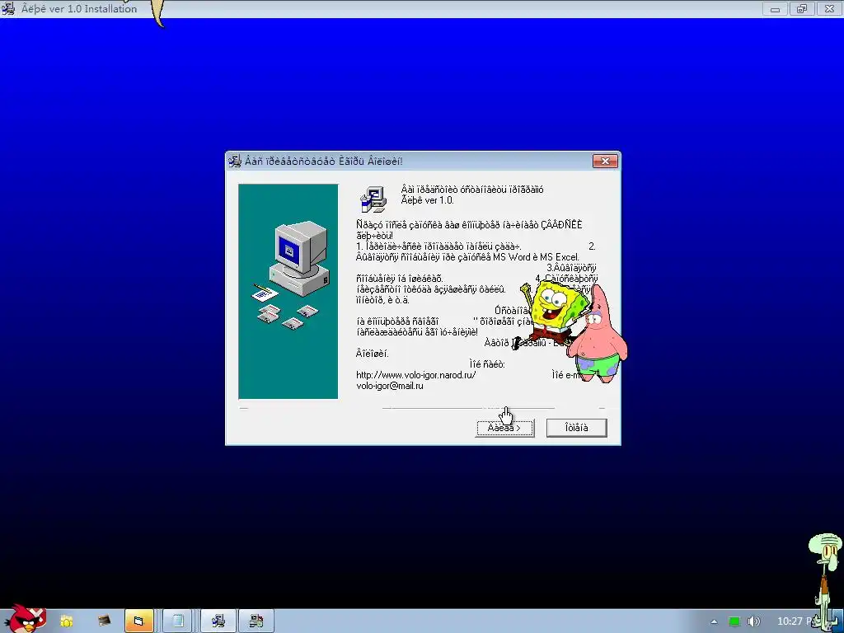
Task: Click the dark picture icon in the taskbar
Action: 104,621
